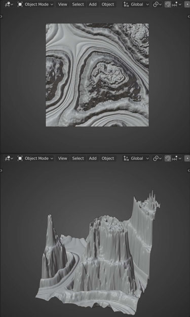190x317 pixels.
Task: Open snapping options dropdown in top viewport
Action: coord(177,4)
